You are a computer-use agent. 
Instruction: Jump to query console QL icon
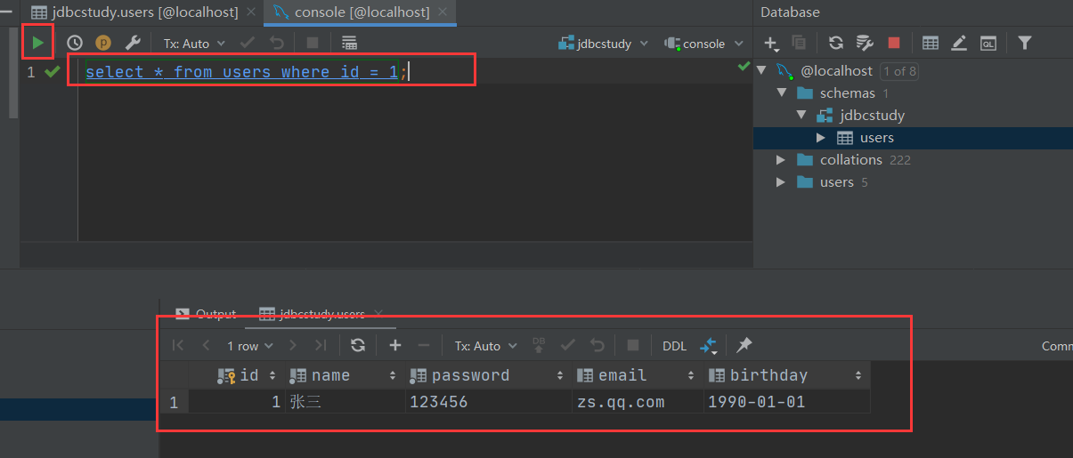tap(988, 43)
